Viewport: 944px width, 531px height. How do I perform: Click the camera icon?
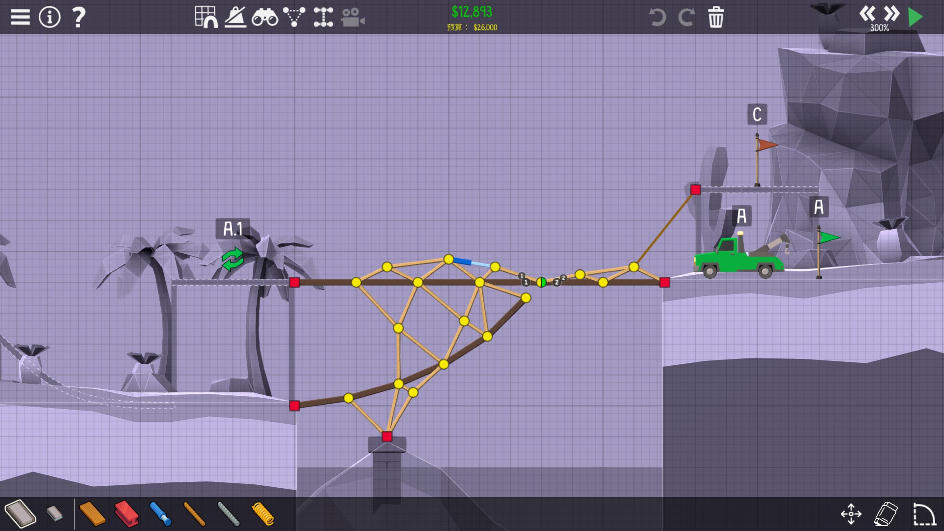(x=353, y=18)
